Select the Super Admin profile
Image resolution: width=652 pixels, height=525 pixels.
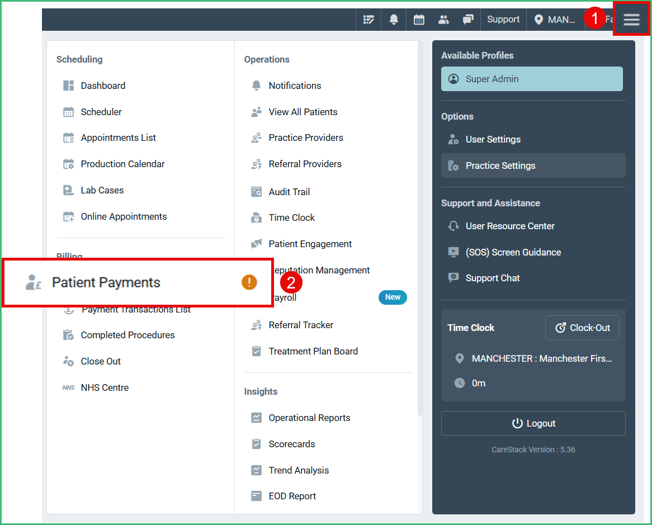click(532, 79)
